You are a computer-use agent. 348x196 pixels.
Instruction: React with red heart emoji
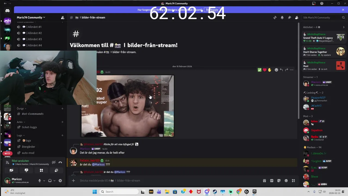click(x=265, y=70)
